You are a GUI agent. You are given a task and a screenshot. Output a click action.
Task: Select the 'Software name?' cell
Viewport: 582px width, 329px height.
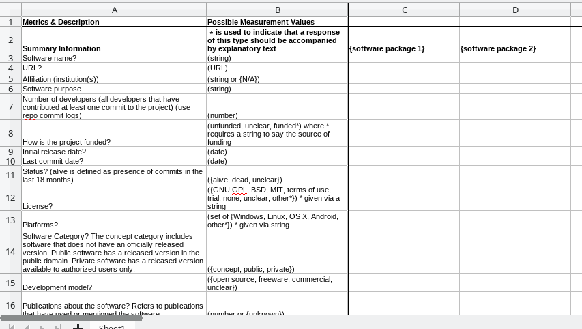[114, 58]
